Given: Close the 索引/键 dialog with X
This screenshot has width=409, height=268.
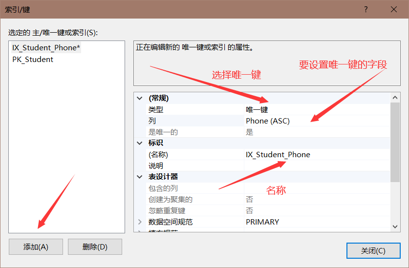Looking at the screenshot, I should [394, 9].
